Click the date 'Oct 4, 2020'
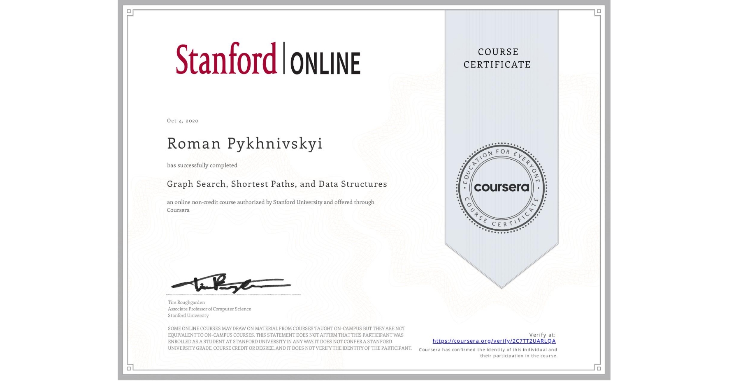The width and height of the screenshot is (729, 381). (182, 120)
